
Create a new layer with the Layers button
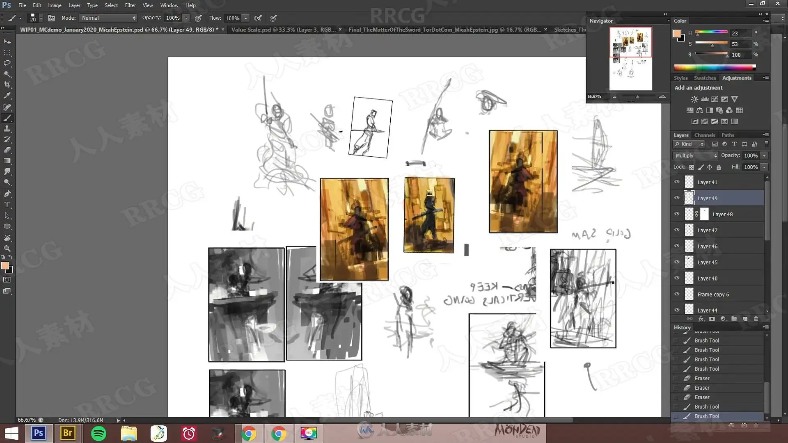(745, 319)
